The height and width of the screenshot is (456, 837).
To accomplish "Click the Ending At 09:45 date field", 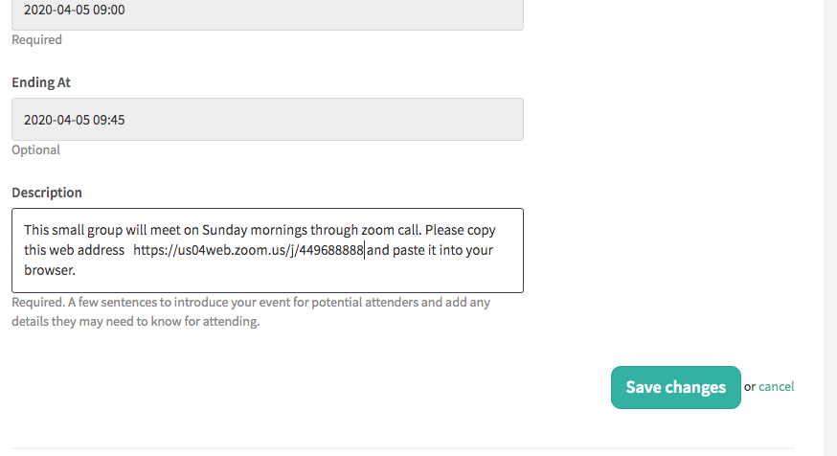I will [267, 119].
